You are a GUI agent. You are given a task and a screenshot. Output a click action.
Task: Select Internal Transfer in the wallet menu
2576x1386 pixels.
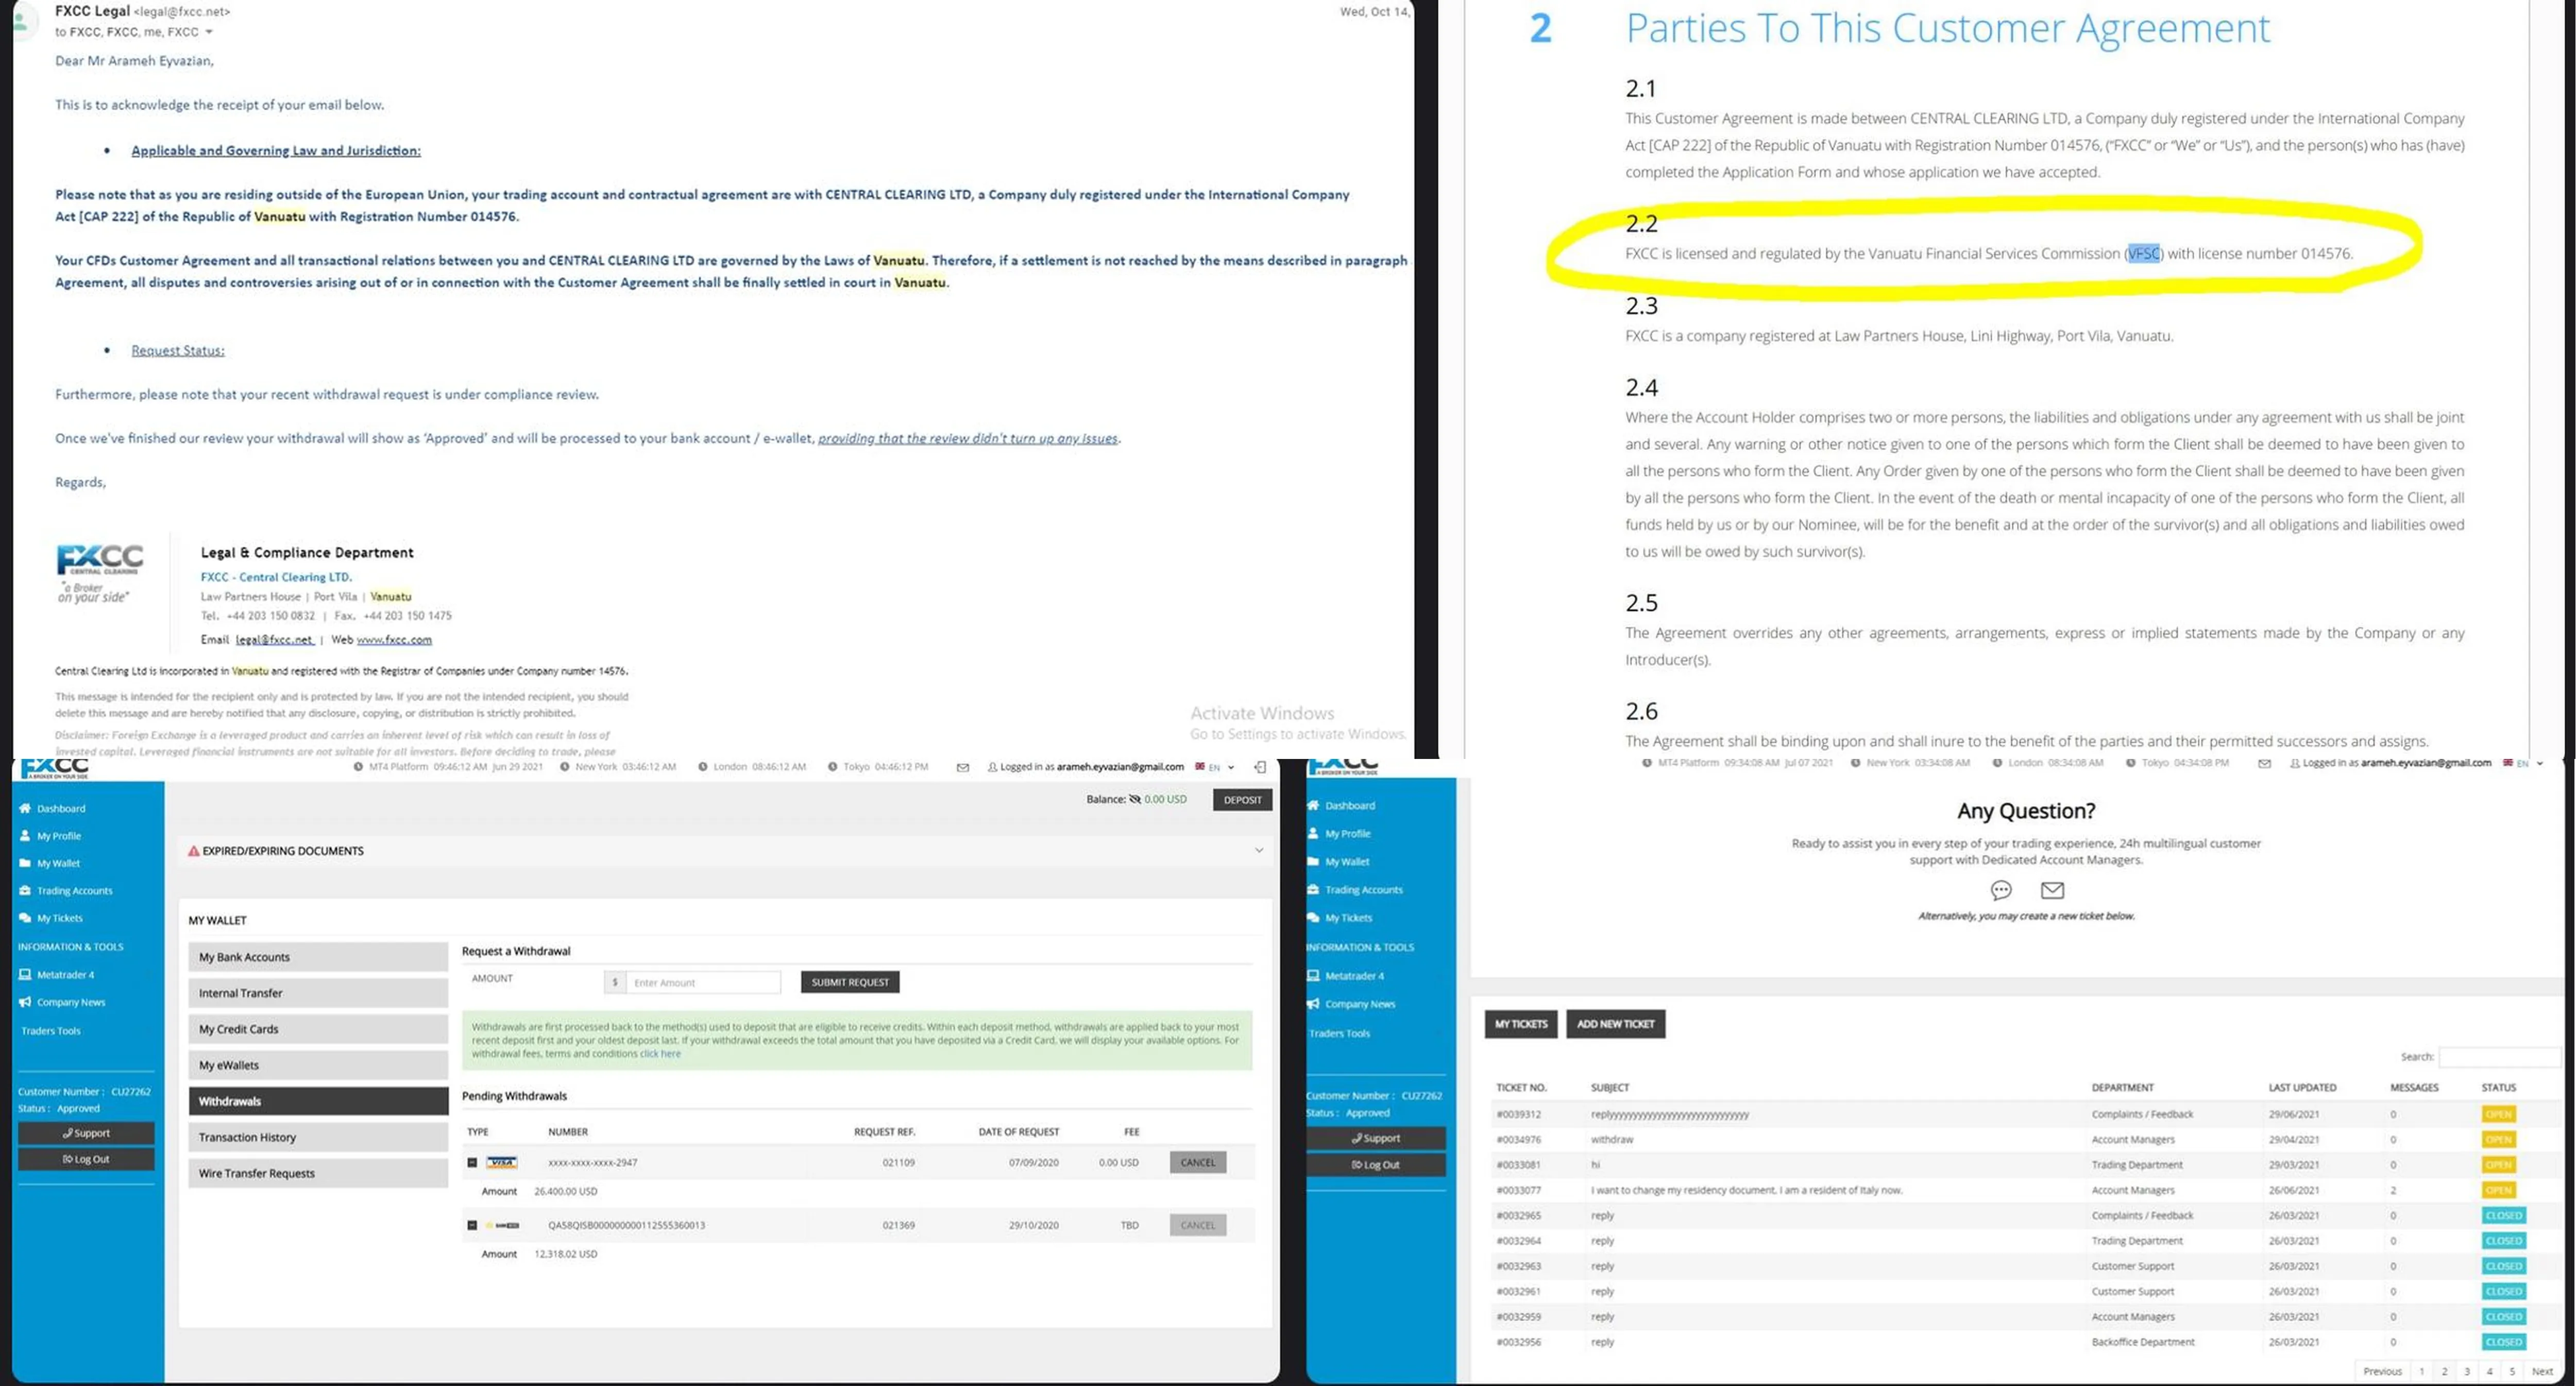pyautogui.click(x=318, y=993)
